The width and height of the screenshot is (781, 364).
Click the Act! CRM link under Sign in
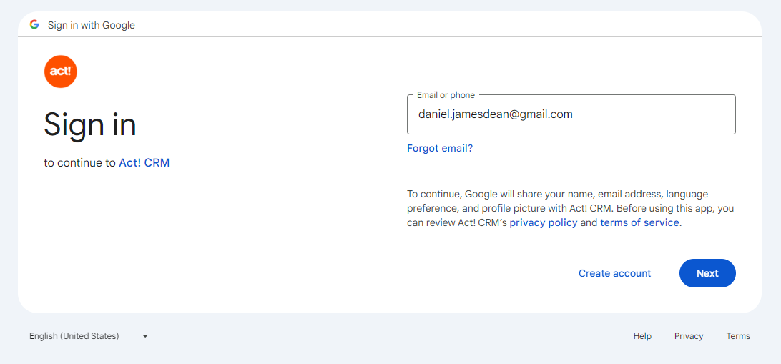[x=144, y=163]
